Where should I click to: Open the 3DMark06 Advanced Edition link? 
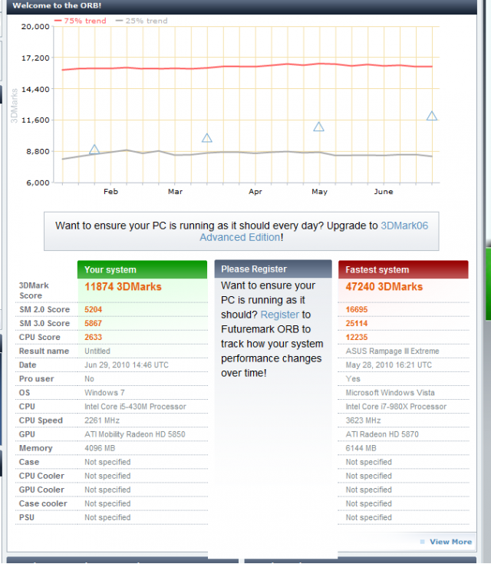314,231
